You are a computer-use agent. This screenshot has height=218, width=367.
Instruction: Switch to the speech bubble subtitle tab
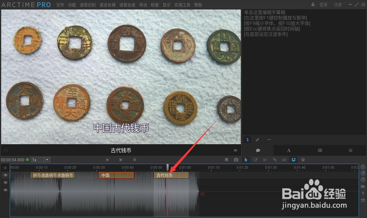(258, 150)
